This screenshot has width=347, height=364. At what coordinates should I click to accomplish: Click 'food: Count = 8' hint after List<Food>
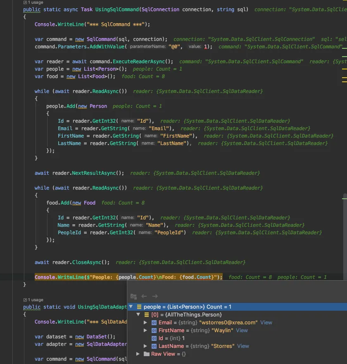143,76
